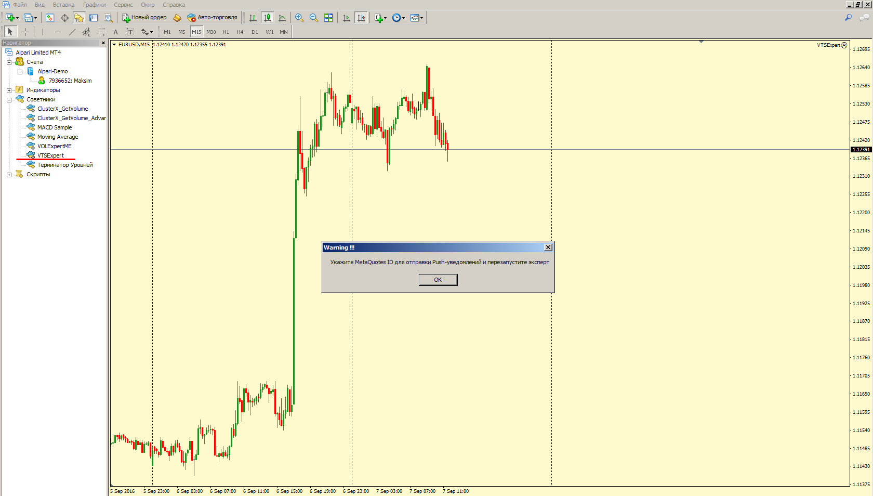
Task: Open the Справка menu
Action: (174, 5)
